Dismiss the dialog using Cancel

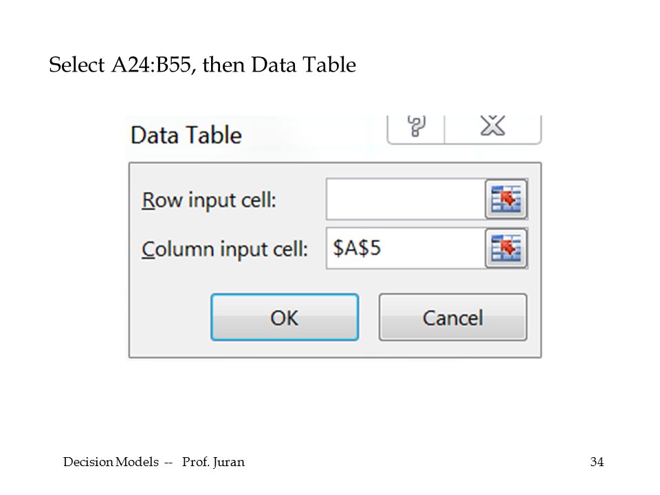point(453,318)
